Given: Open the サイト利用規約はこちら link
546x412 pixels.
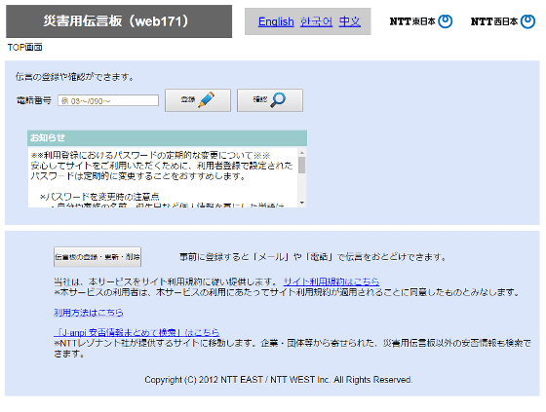Looking at the screenshot, I should tap(331, 281).
